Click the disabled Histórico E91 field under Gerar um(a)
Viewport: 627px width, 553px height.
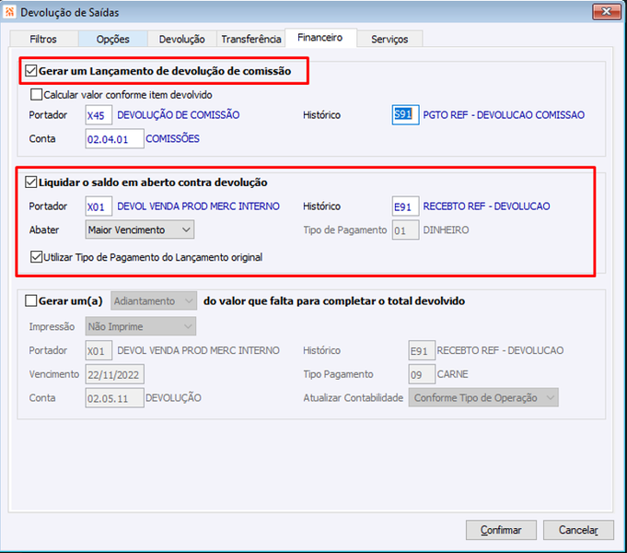tap(422, 351)
